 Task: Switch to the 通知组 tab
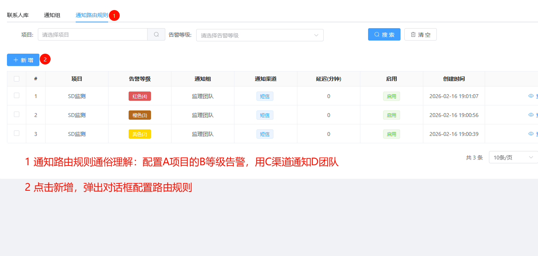(x=52, y=15)
